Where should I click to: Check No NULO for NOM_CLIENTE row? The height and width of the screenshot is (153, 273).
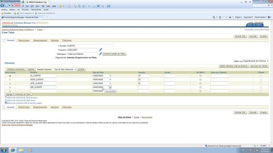pyautogui.click(x=200, y=79)
